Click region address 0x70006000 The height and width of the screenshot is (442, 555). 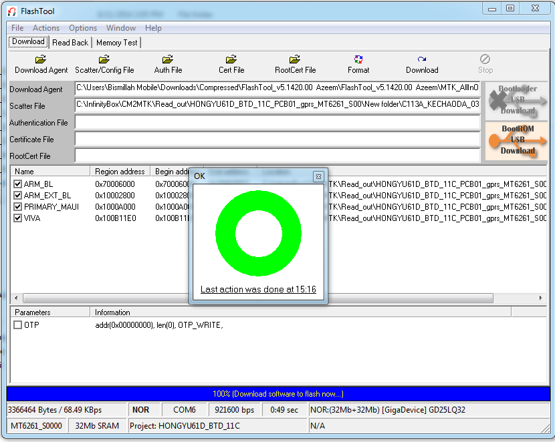115,184
